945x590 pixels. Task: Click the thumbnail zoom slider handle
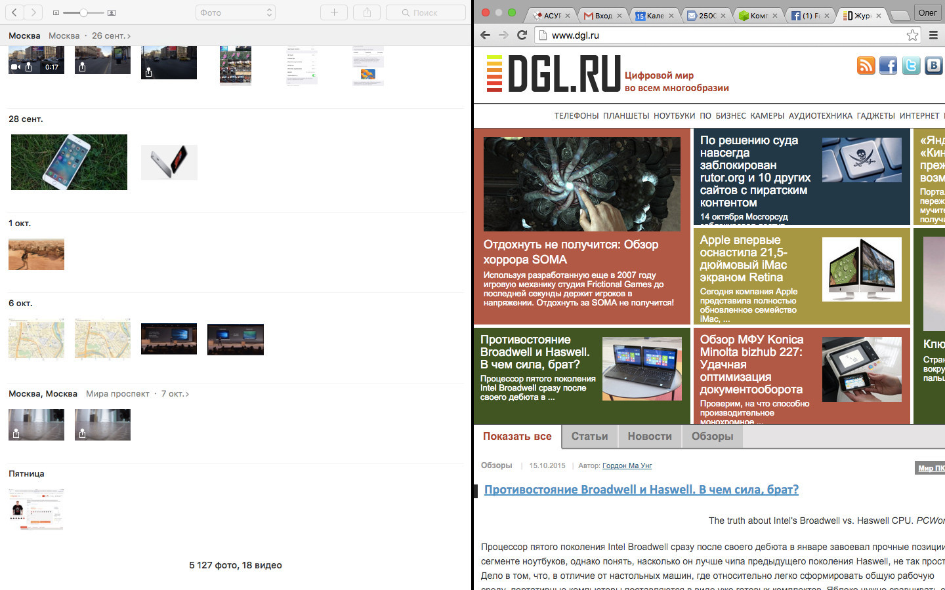[x=83, y=12]
